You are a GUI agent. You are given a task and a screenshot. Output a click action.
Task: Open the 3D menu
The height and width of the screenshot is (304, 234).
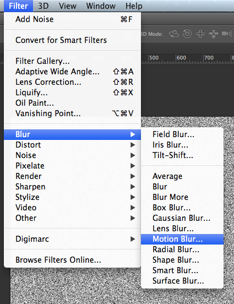(43, 6)
